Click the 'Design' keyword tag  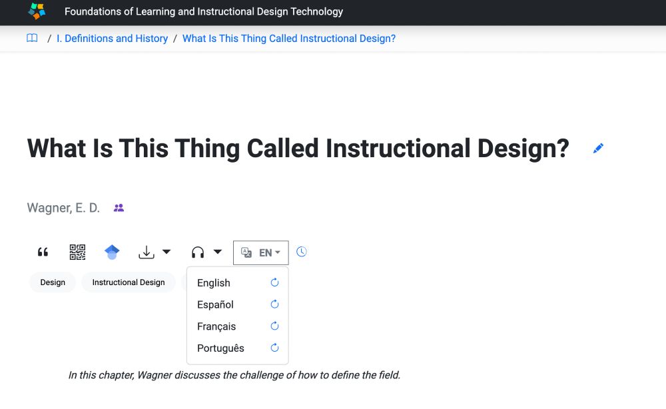pos(53,282)
